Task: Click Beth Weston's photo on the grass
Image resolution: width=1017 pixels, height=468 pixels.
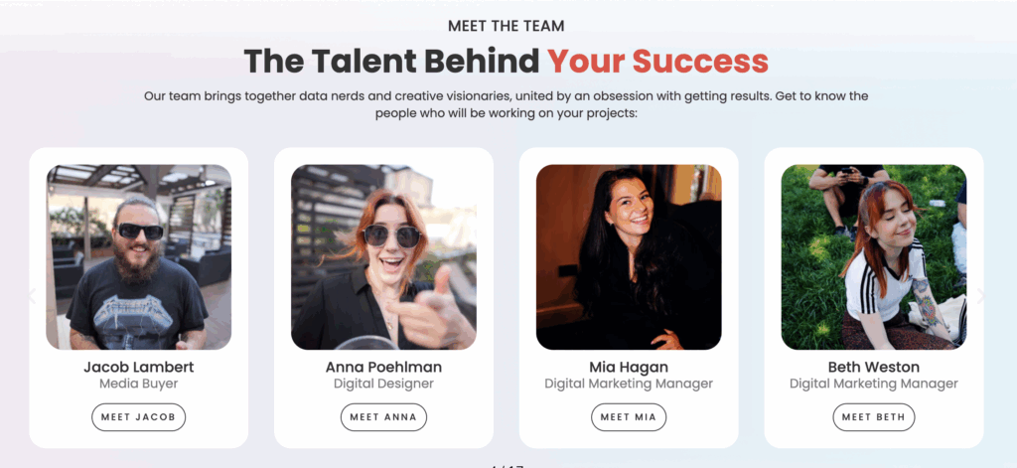Action: coord(873,256)
